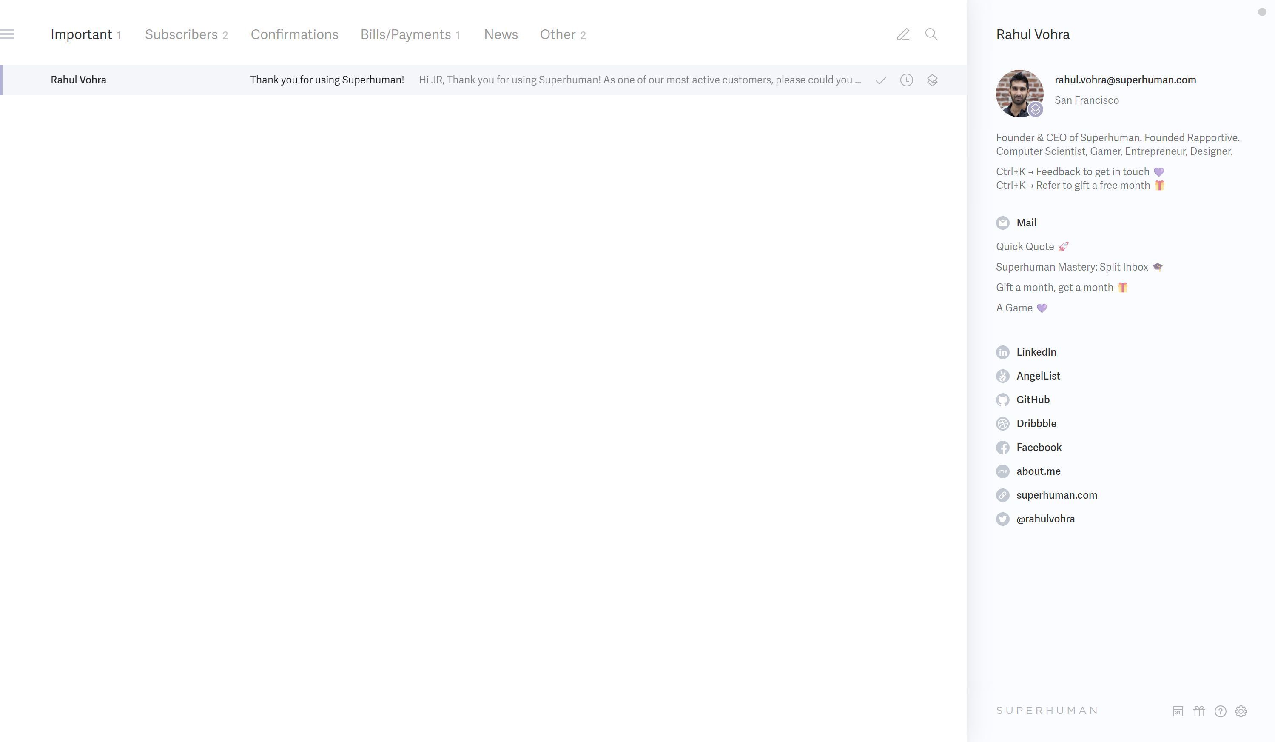Open the calendar icon at bottom right
The width and height of the screenshot is (1275, 742).
tap(1178, 711)
